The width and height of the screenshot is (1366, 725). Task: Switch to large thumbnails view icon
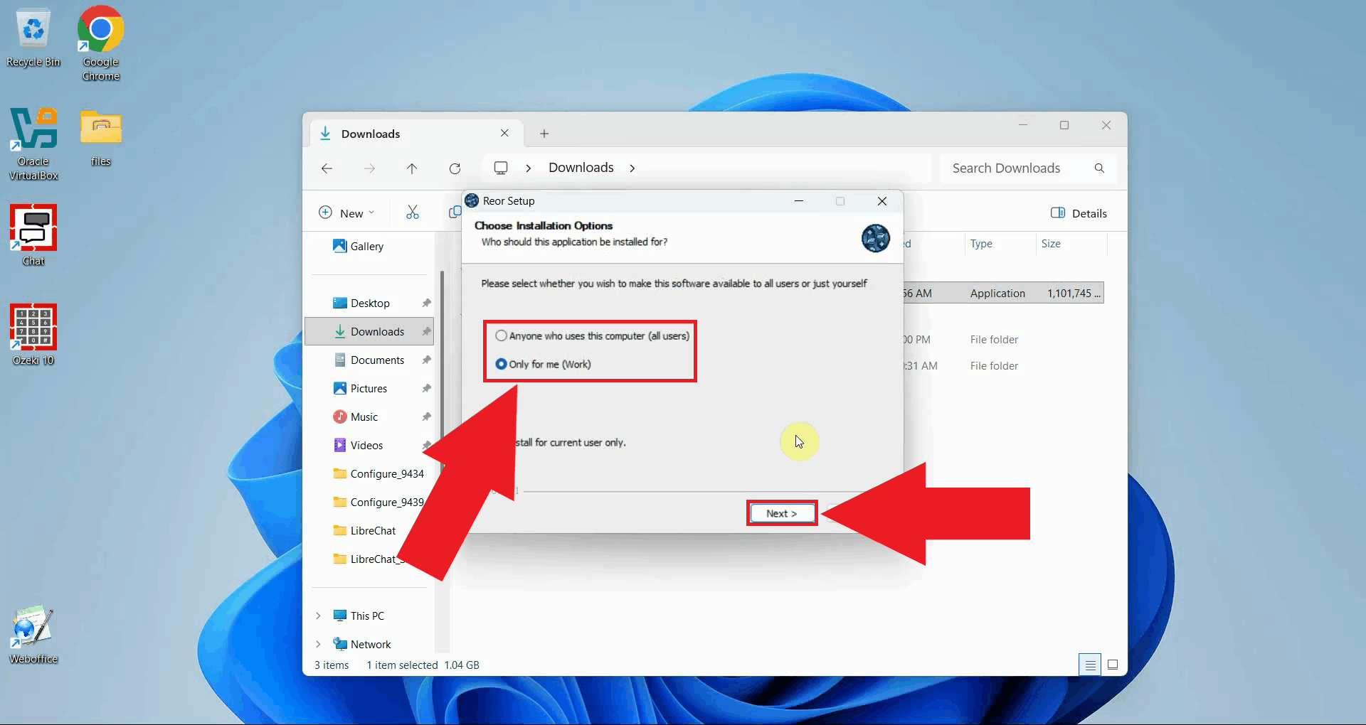[x=1113, y=665]
